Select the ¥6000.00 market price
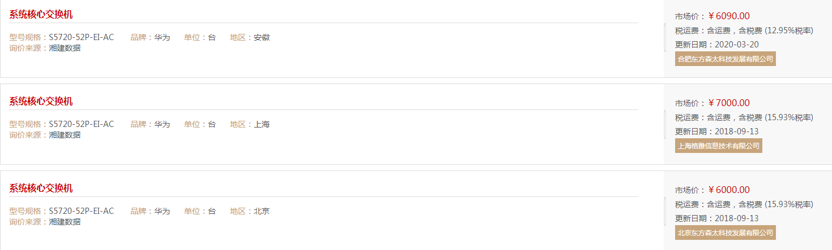This screenshot has width=832, height=250. [729, 190]
